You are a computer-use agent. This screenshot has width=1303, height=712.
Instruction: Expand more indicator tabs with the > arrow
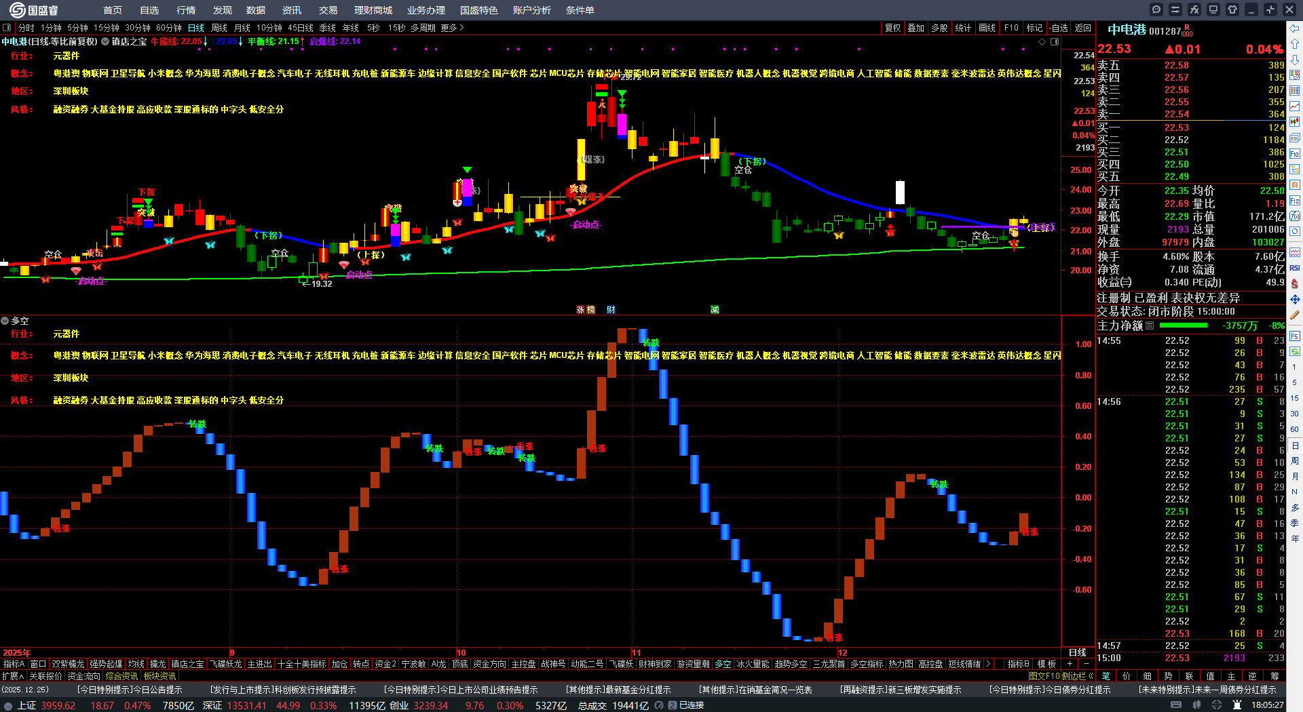(x=988, y=664)
